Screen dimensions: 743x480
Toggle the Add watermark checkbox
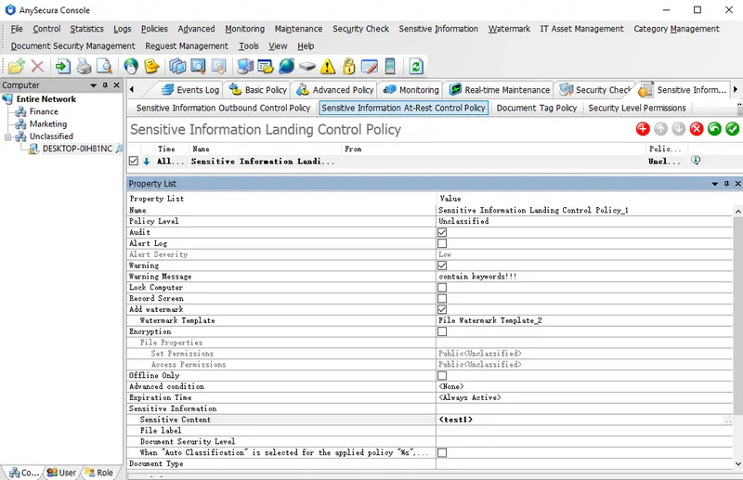point(442,309)
